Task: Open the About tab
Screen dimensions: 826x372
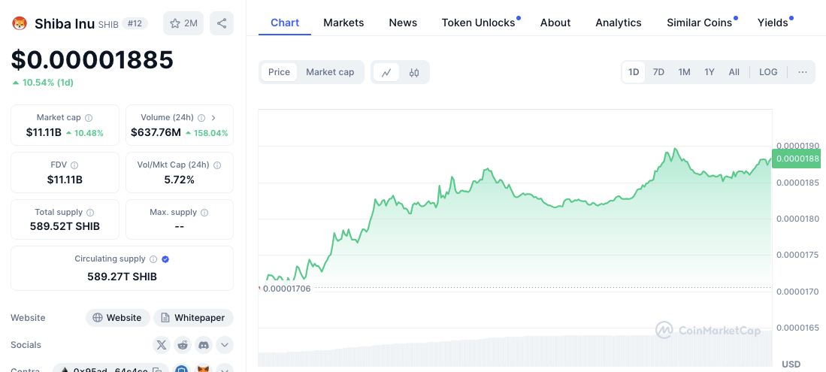Action: 555,23
